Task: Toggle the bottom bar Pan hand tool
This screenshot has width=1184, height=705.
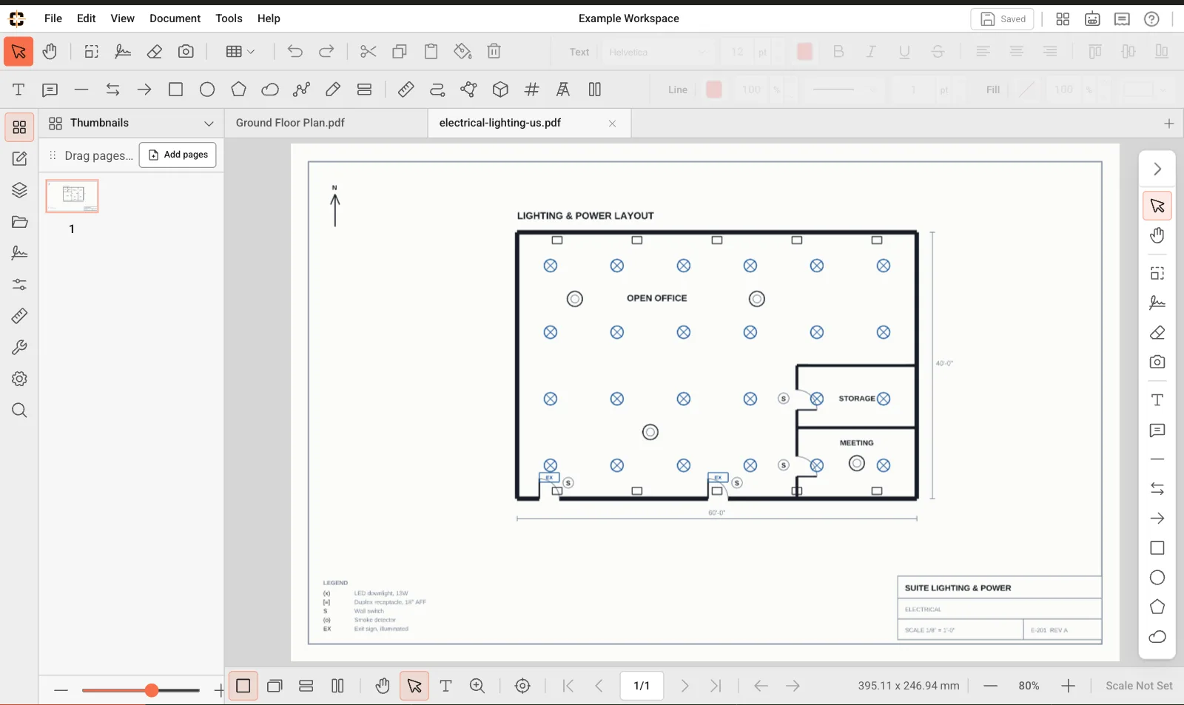Action: [x=383, y=686]
